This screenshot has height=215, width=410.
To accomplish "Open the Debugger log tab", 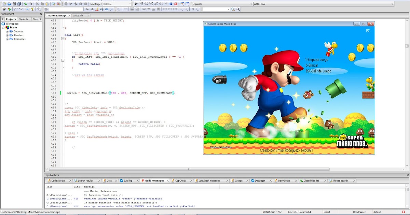I will coord(260,180).
